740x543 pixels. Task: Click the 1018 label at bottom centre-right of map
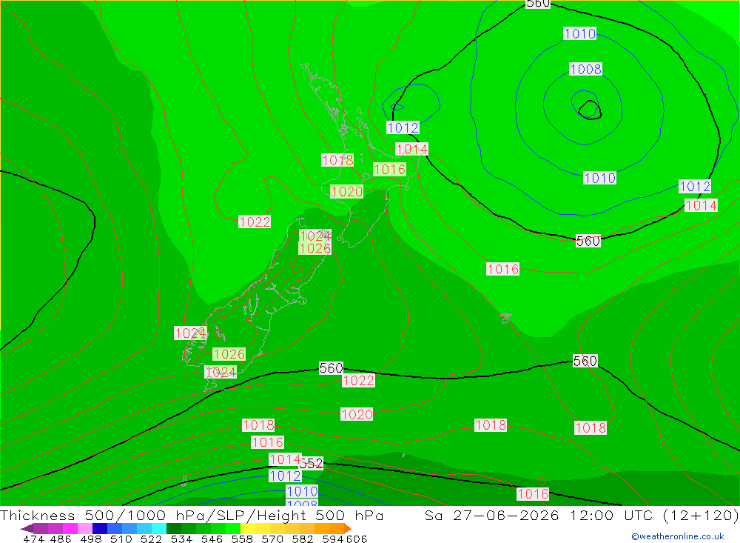point(491,425)
